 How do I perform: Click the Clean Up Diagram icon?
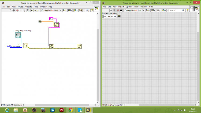pos(81,10)
